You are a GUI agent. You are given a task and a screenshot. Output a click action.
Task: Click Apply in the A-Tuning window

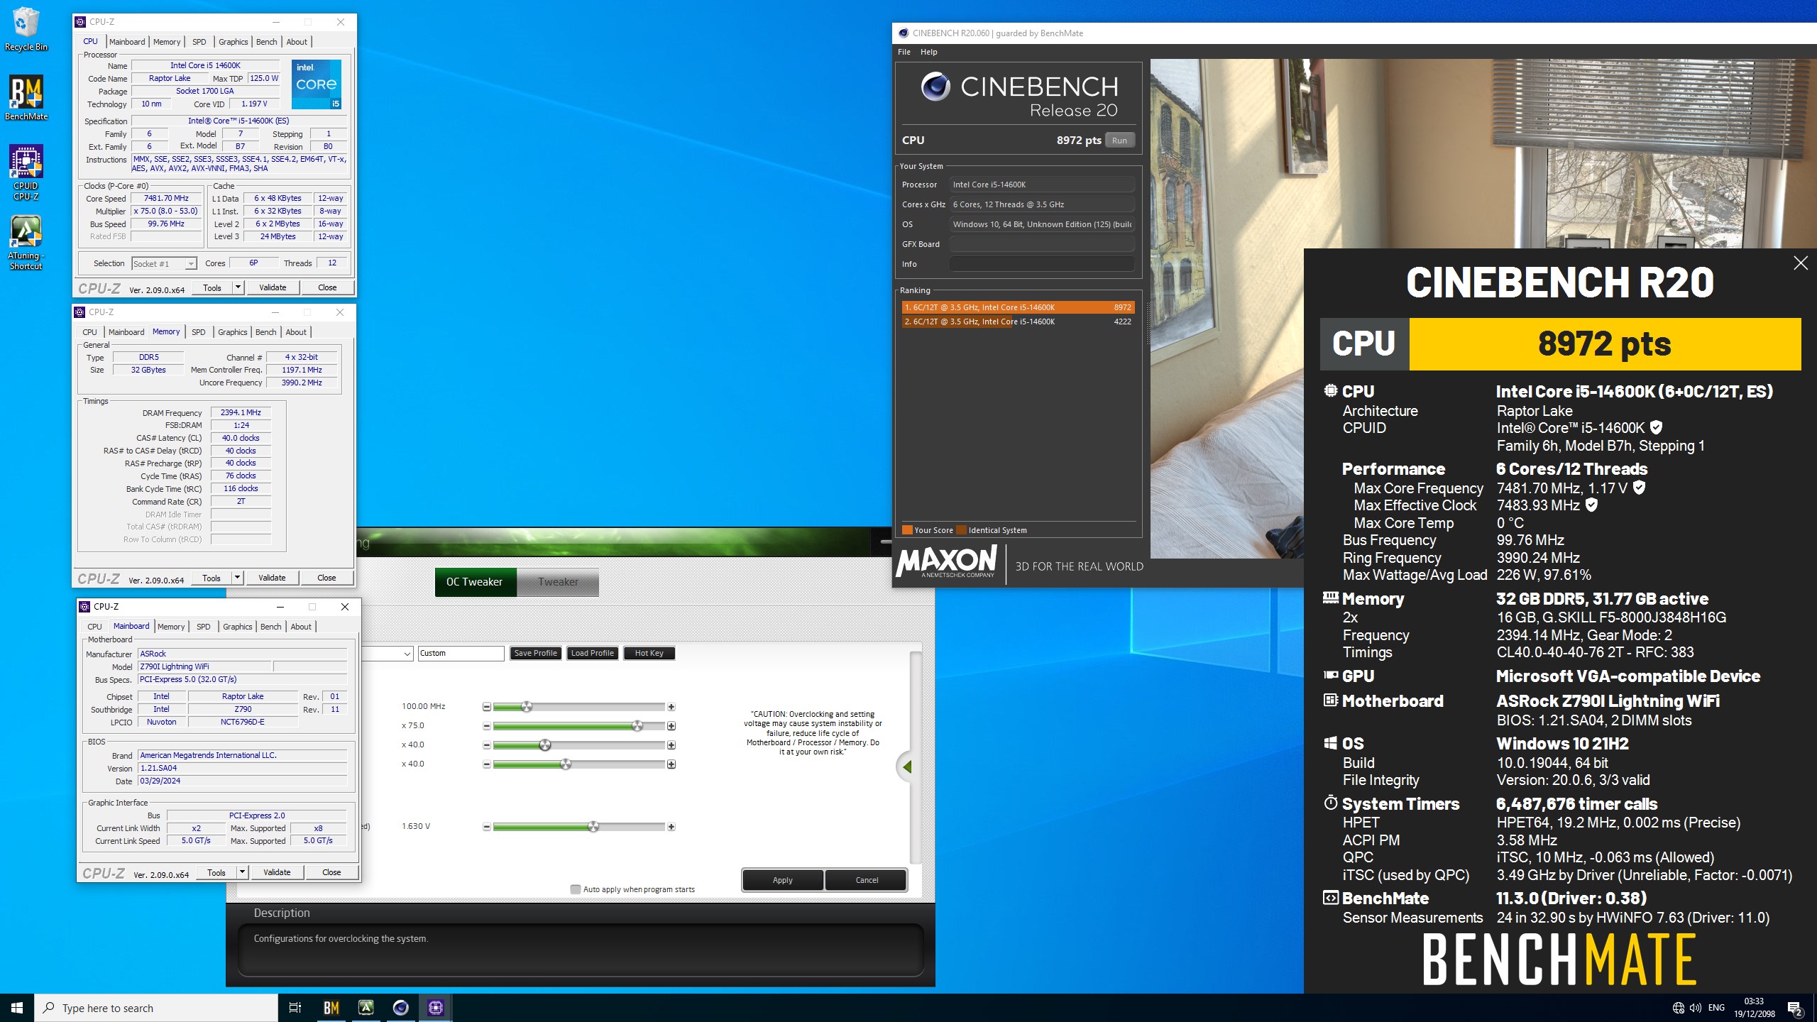point(782,880)
